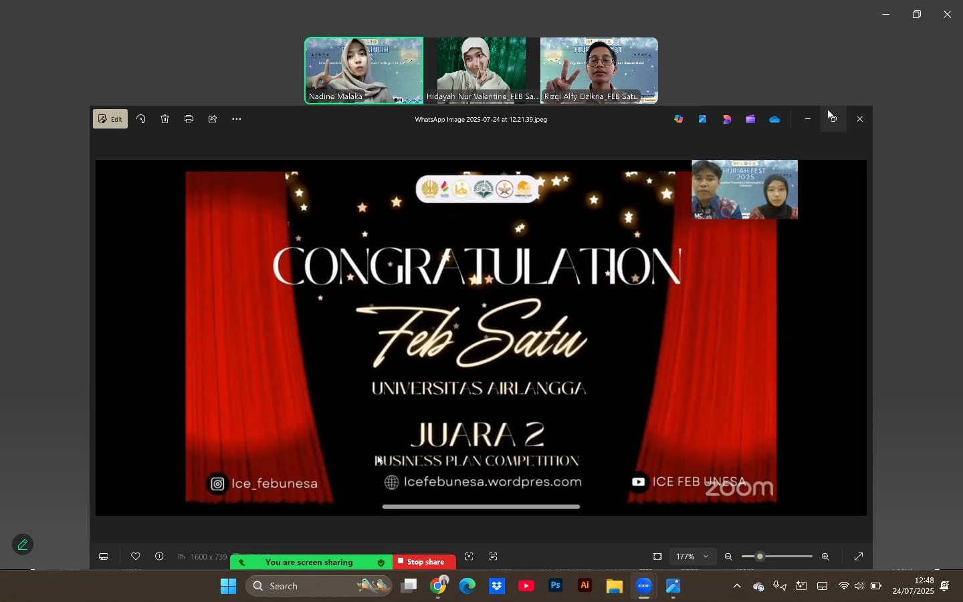Screen dimensions: 963x602
Task: Open the Copilot icon in Photos title bar
Action: pyautogui.click(x=679, y=119)
